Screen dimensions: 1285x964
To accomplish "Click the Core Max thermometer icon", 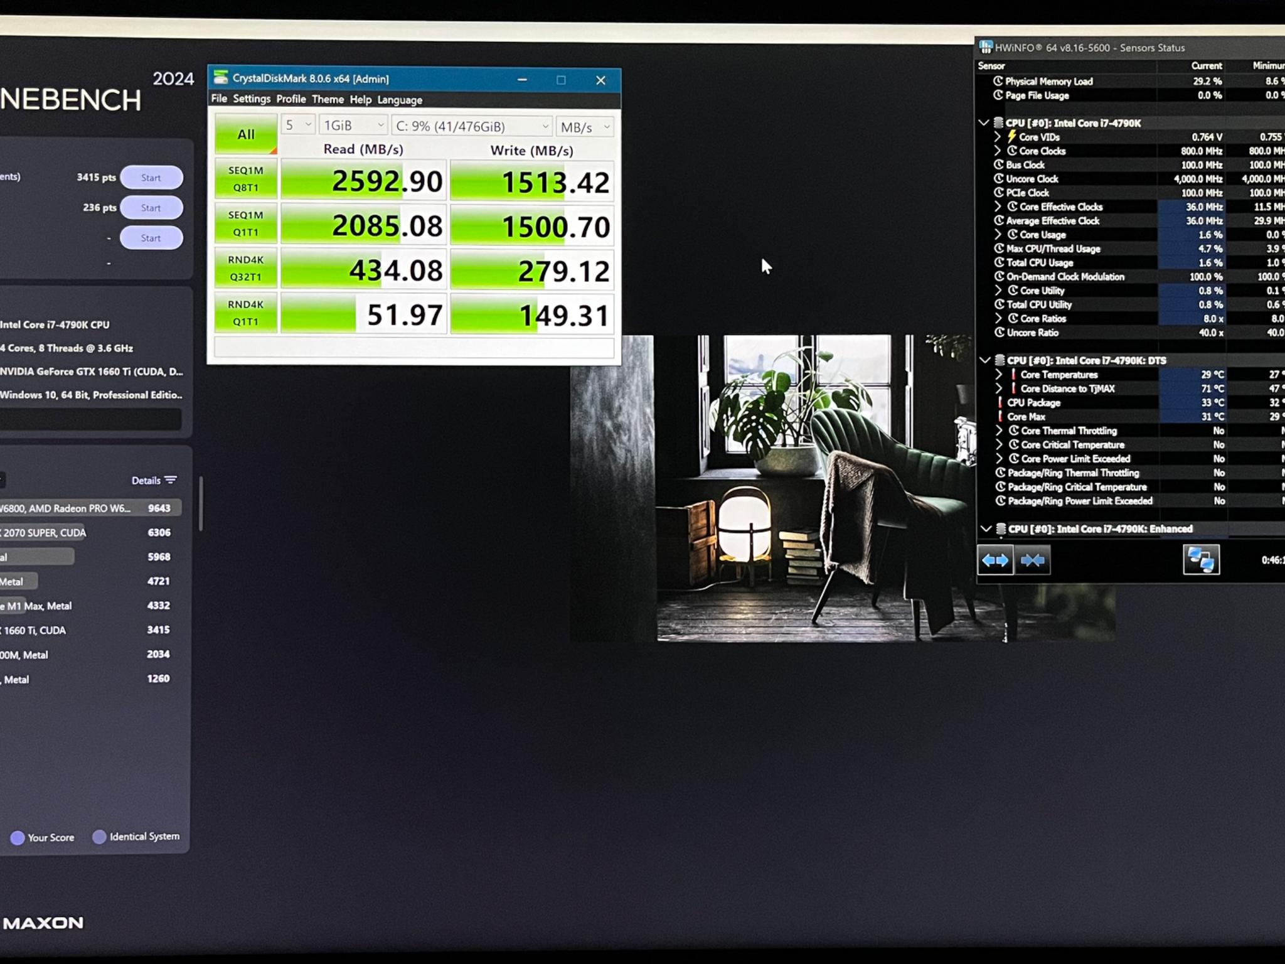I will click(x=1000, y=416).
